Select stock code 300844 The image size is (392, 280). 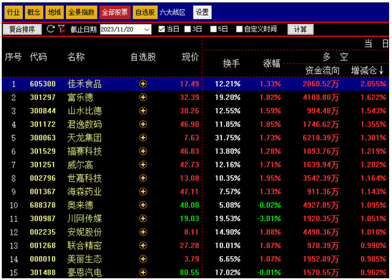click(43, 111)
